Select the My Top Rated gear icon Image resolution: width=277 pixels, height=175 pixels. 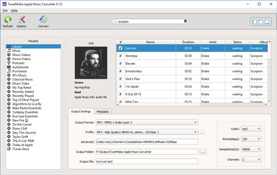9,87
